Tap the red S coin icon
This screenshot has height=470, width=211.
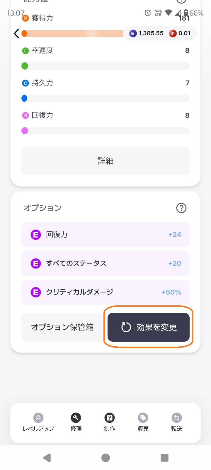pos(173,33)
